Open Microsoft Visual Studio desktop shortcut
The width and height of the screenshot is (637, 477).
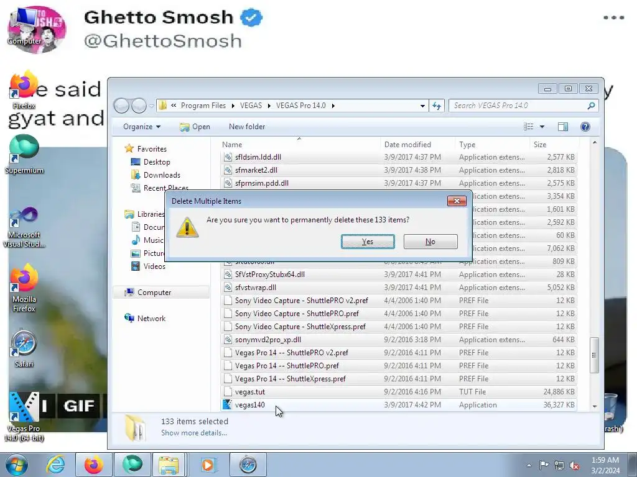pyautogui.click(x=24, y=227)
